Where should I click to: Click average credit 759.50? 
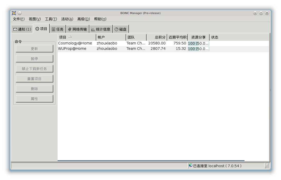tap(180, 43)
